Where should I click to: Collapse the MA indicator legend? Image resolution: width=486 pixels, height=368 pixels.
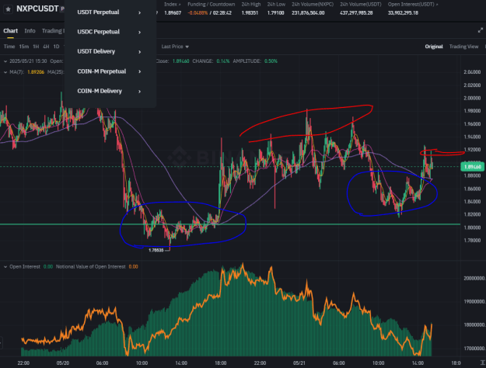[5, 72]
